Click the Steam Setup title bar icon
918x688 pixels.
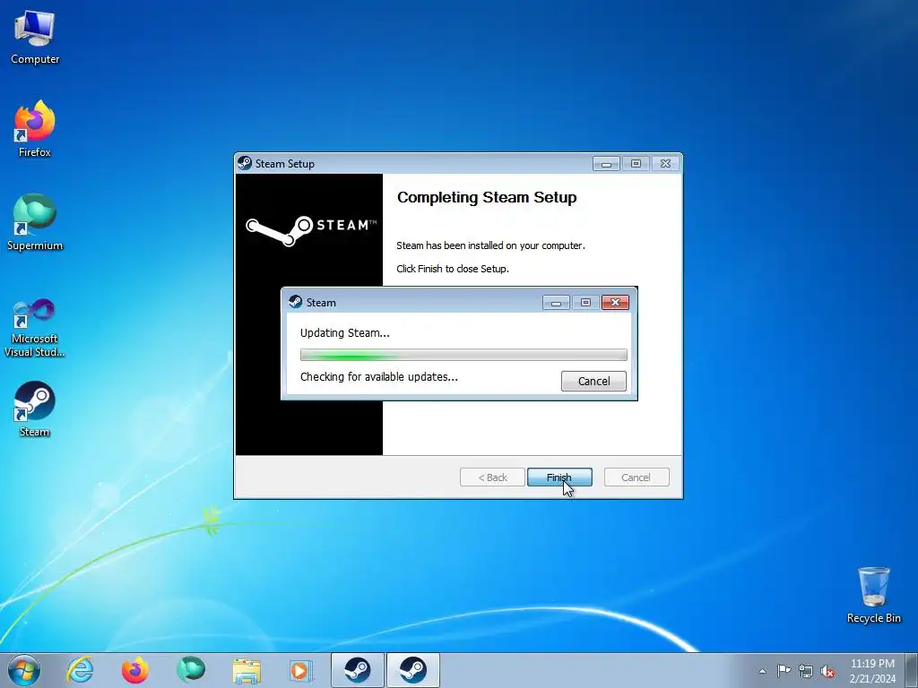click(245, 163)
